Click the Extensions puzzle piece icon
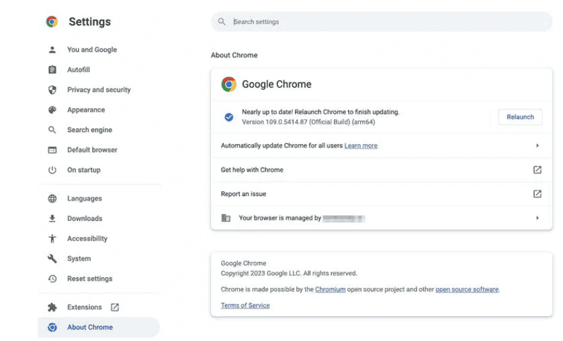 point(52,307)
